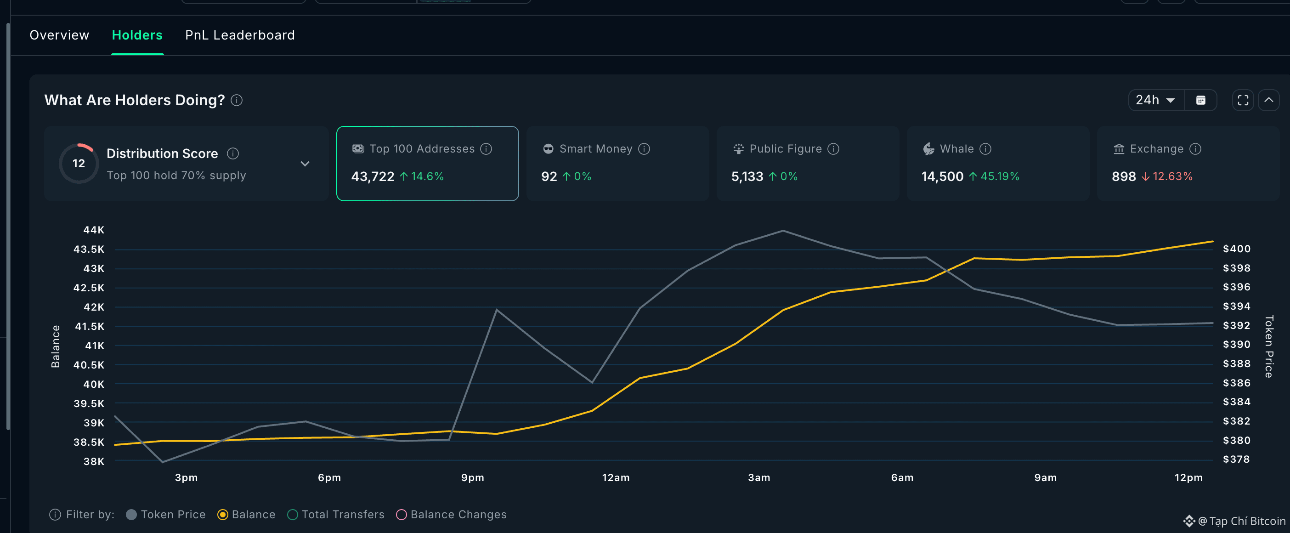Select the Public Figure card
The width and height of the screenshot is (1290, 533).
pos(807,164)
